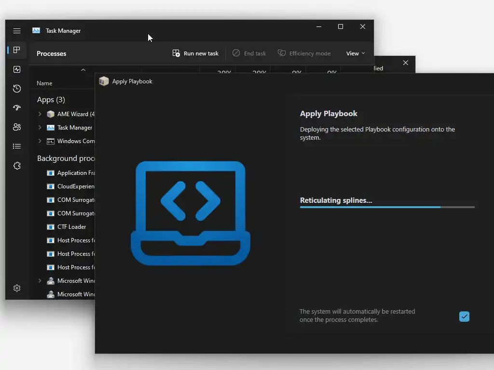Select Task Manager row in Apps
This screenshot has height=370, width=494.
(x=62, y=127)
